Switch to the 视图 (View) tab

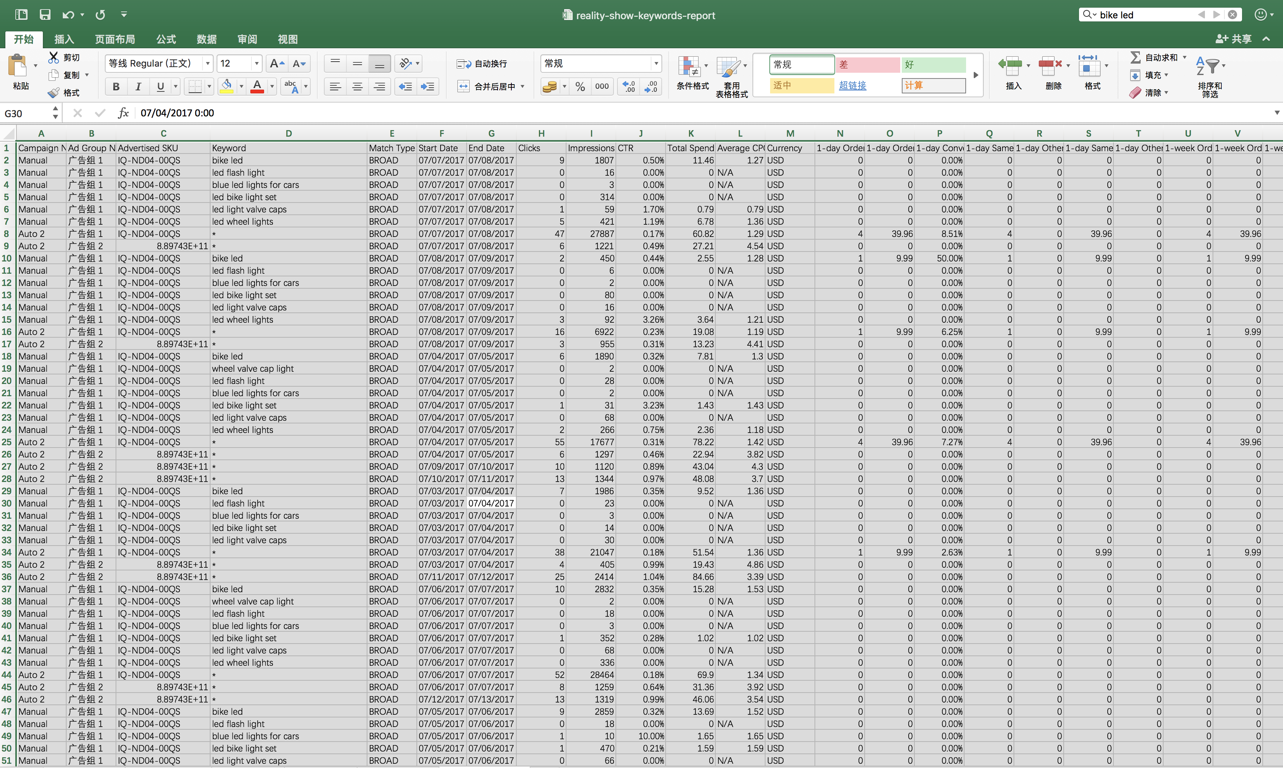(x=287, y=39)
